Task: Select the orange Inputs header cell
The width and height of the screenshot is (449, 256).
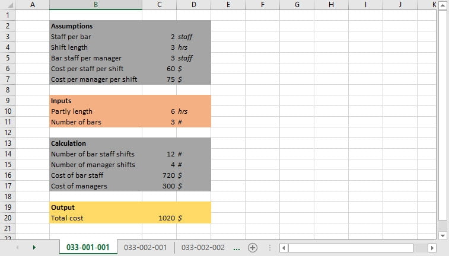Action: tap(95, 101)
